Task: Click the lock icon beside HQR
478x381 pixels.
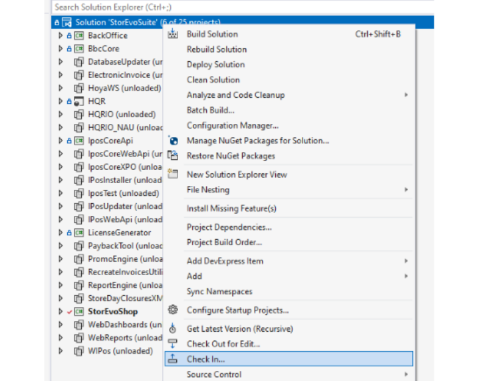Action: (x=69, y=101)
